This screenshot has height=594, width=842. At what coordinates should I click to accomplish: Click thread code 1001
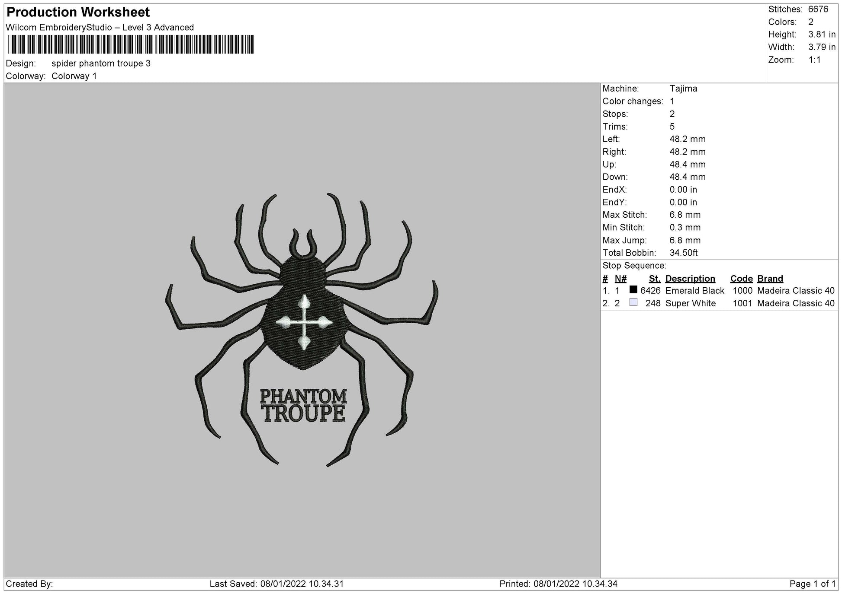(x=743, y=304)
